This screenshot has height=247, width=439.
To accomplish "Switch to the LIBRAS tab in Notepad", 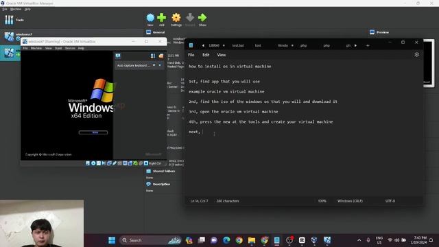I will [x=214, y=45].
